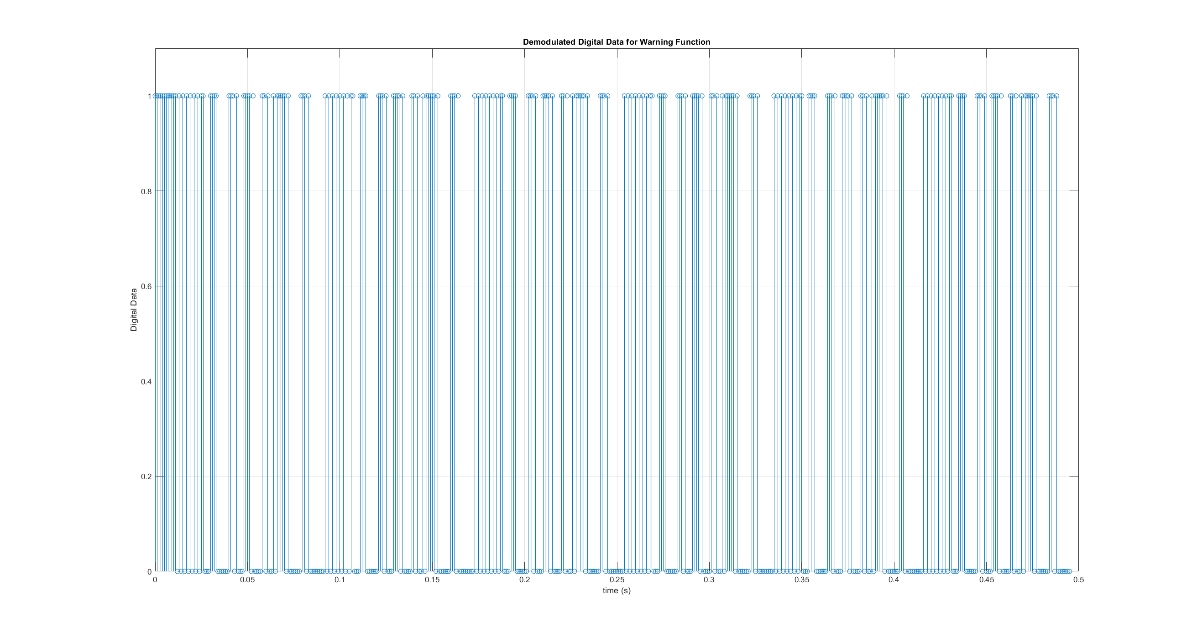Image resolution: width=1192 pixels, height=642 pixels.
Task: Click y-axis tick label 0.8
Action: (146, 192)
